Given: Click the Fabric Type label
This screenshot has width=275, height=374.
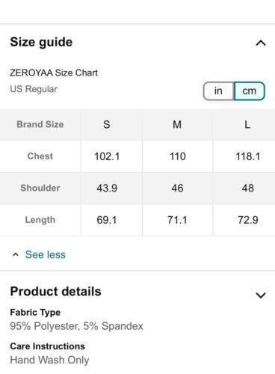Looking at the screenshot, I should [x=35, y=313].
